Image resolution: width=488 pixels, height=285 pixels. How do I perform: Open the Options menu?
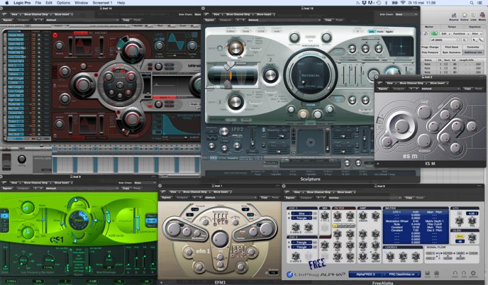click(x=63, y=3)
